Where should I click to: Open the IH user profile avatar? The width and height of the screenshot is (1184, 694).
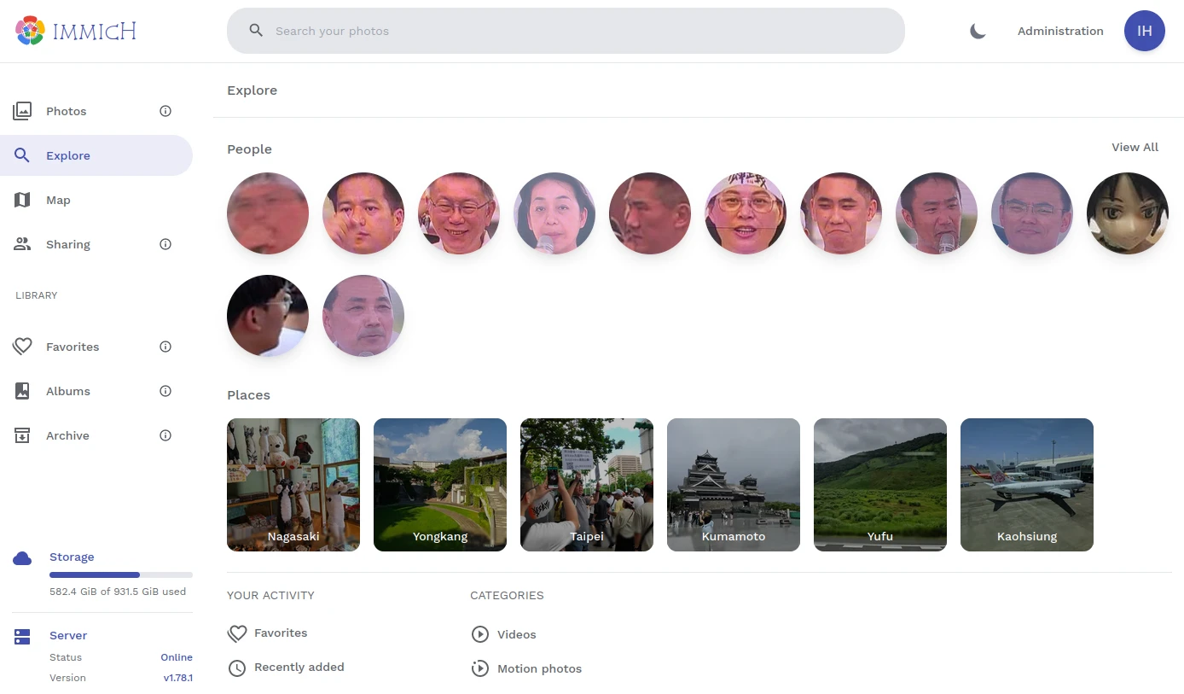(1144, 32)
